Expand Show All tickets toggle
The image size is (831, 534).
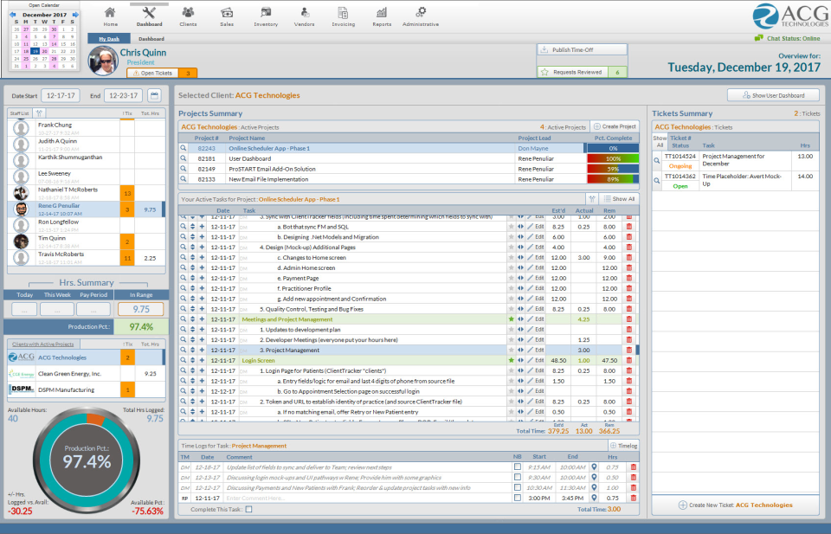(660, 141)
